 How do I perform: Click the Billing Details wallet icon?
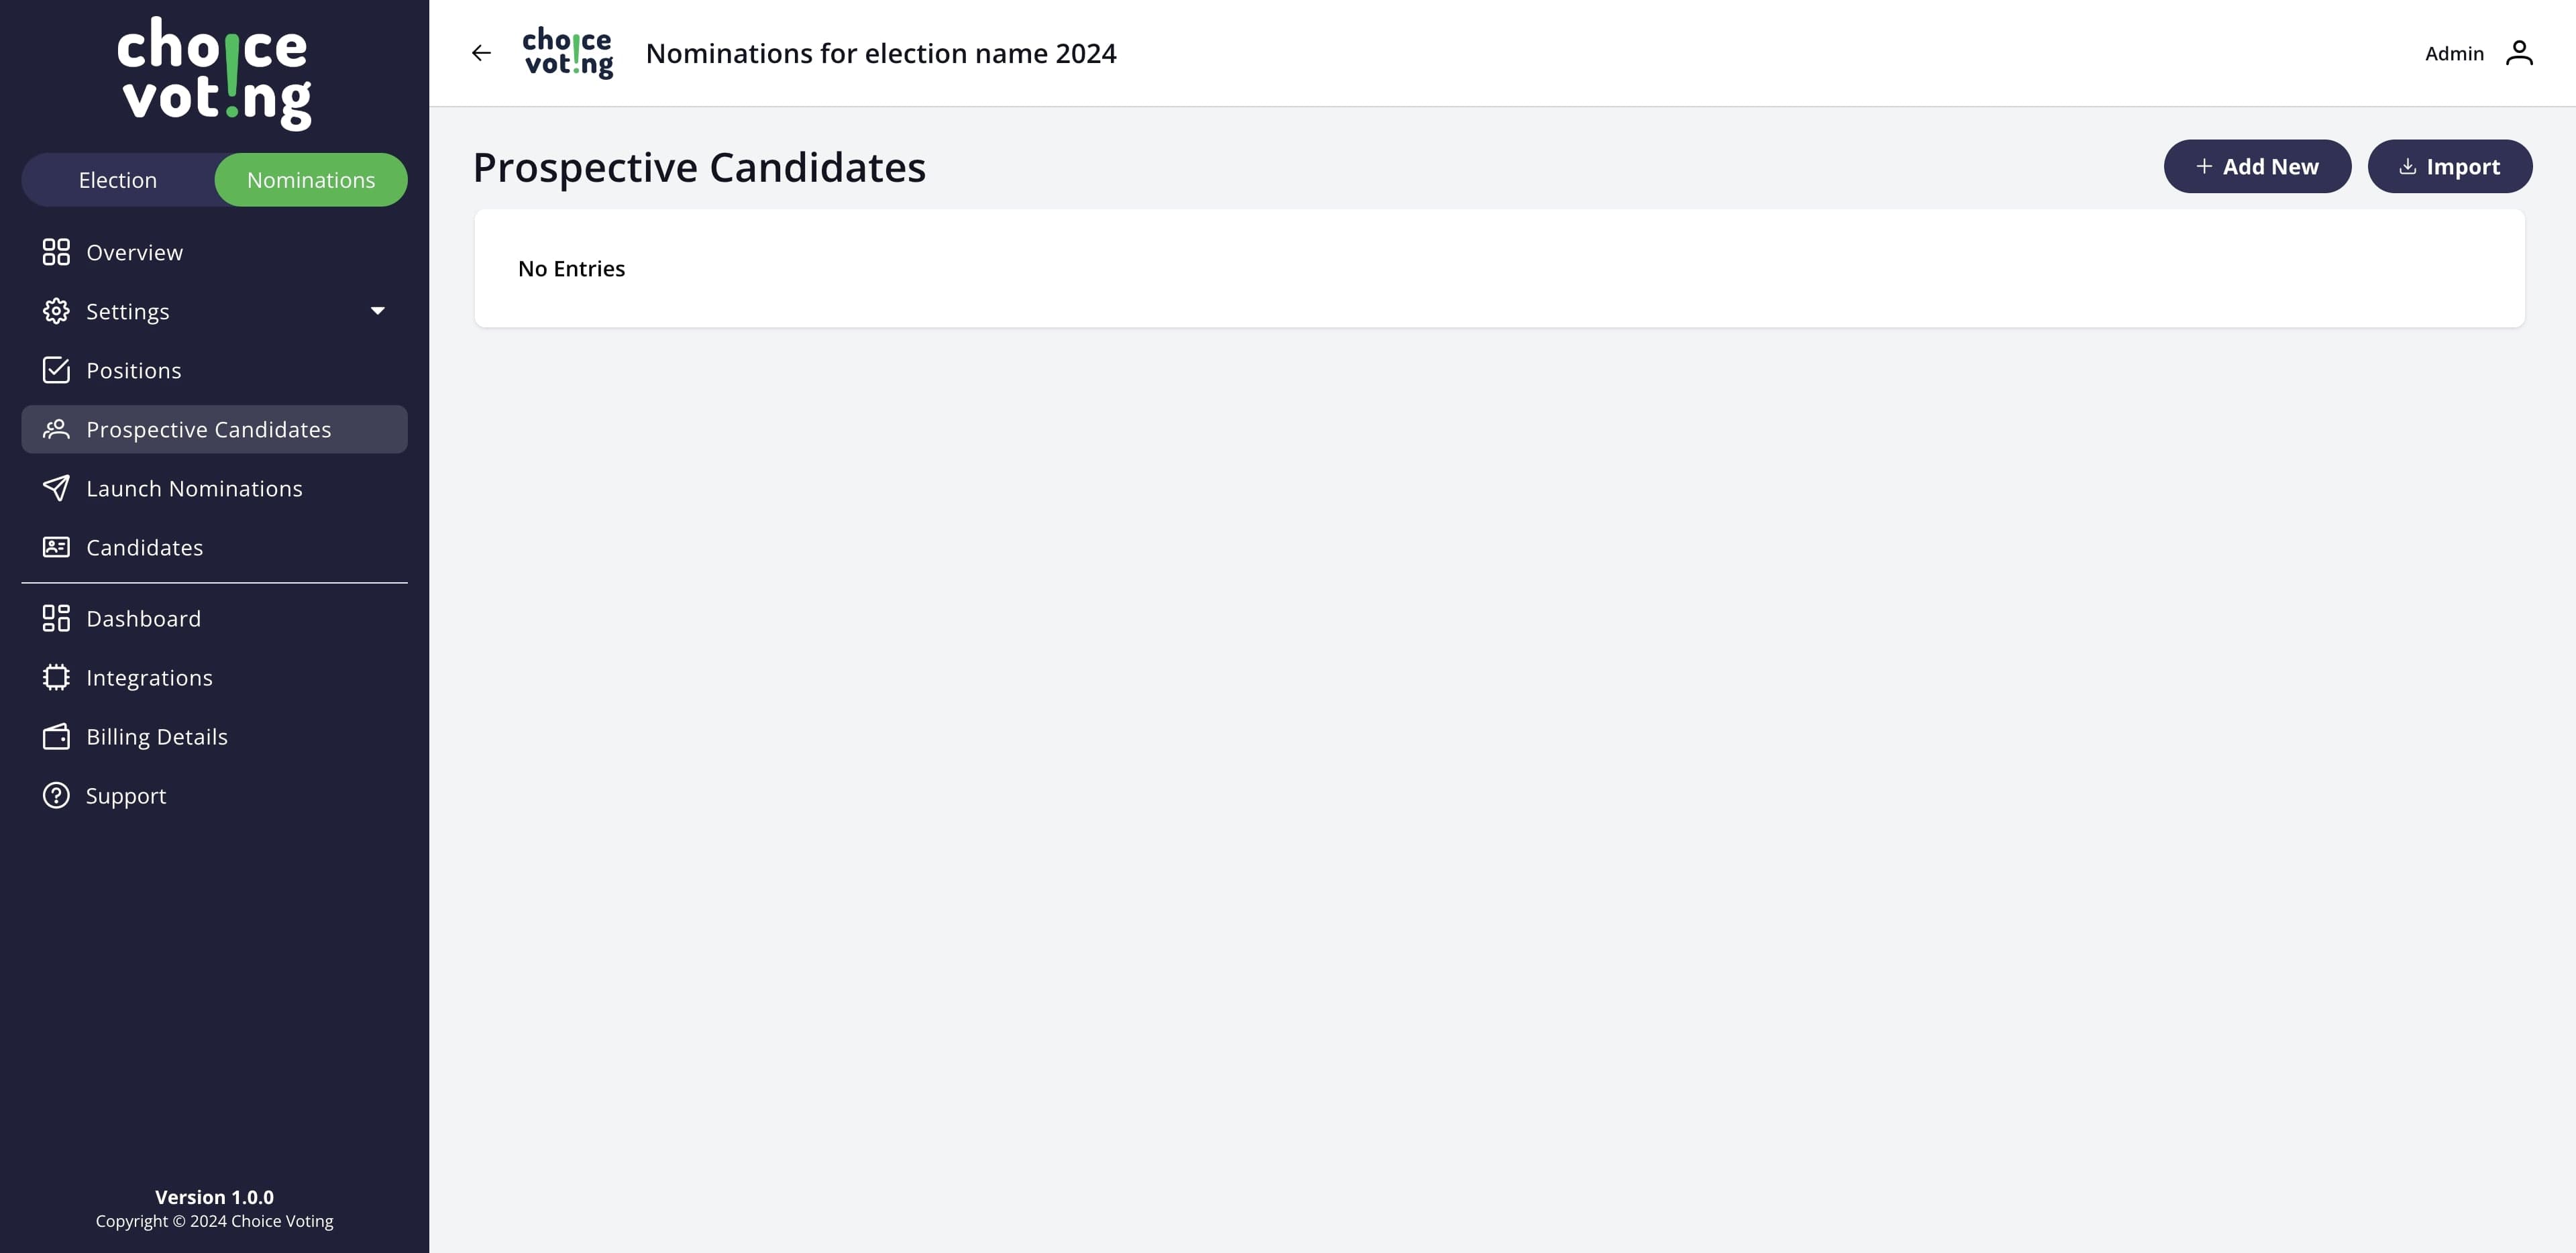coord(56,736)
